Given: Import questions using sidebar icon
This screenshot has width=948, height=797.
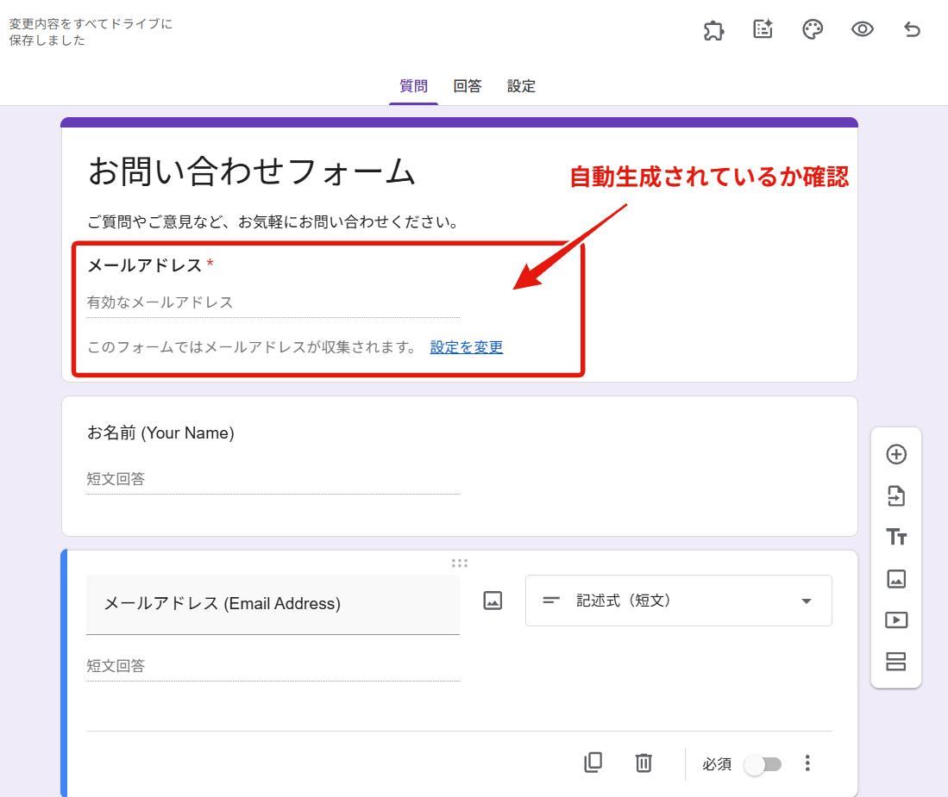Looking at the screenshot, I should click(x=896, y=495).
